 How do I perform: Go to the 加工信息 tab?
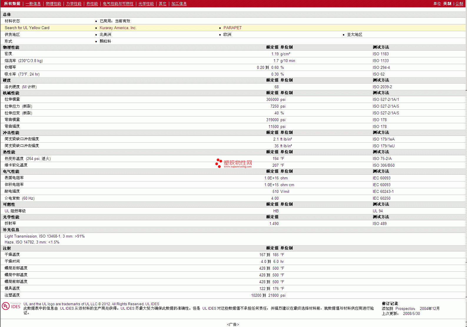click(179, 4)
